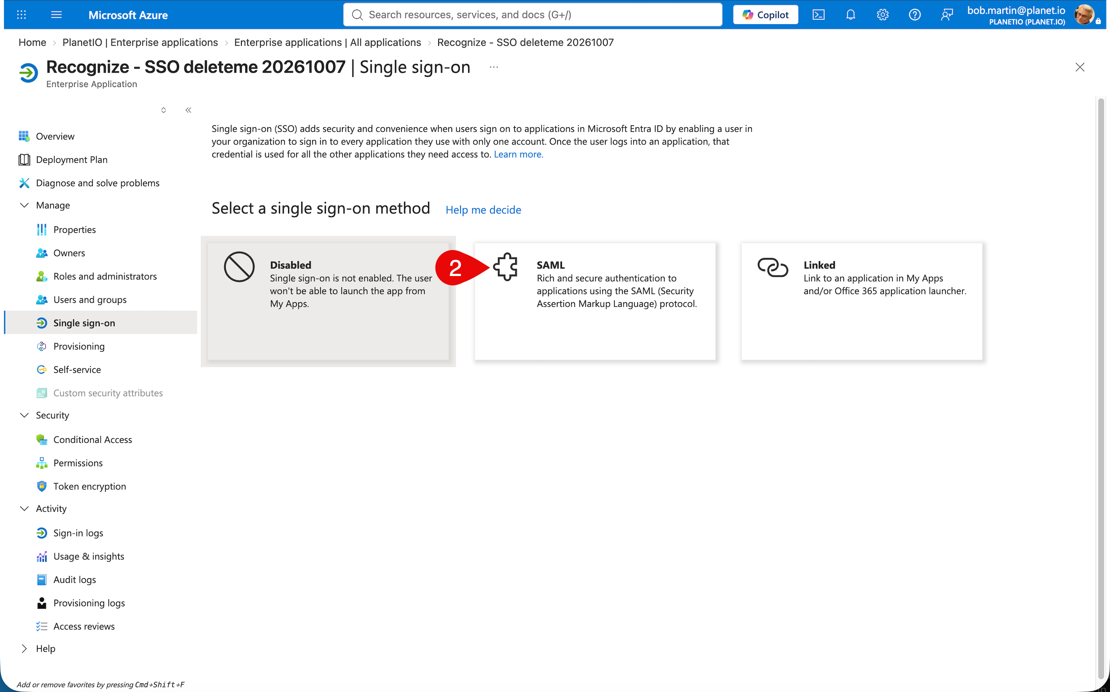This screenshot has width=1110, height=692.
Task: Choose the SAML puzzle piece icon
Action: pyautogui.click(x=506, y=267)
